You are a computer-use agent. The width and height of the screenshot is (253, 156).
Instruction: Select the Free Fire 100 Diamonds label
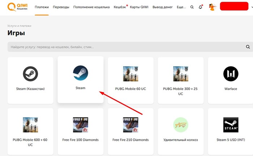pos(81,140)
